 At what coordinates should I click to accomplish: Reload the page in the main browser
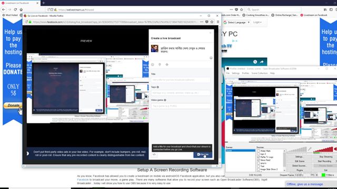click(15, 9)
